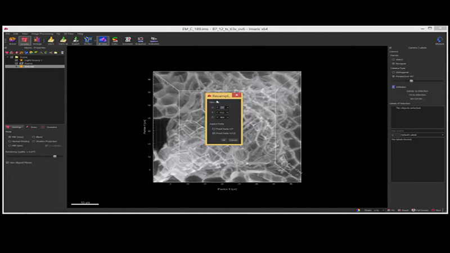This screenshot has width=450, height=253.
Task: Click the Set Center button
Action: click(x=416, y=98)
